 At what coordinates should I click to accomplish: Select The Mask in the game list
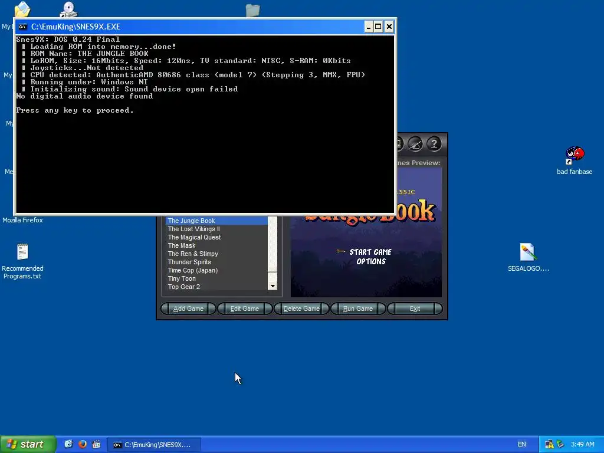[216, 245]
